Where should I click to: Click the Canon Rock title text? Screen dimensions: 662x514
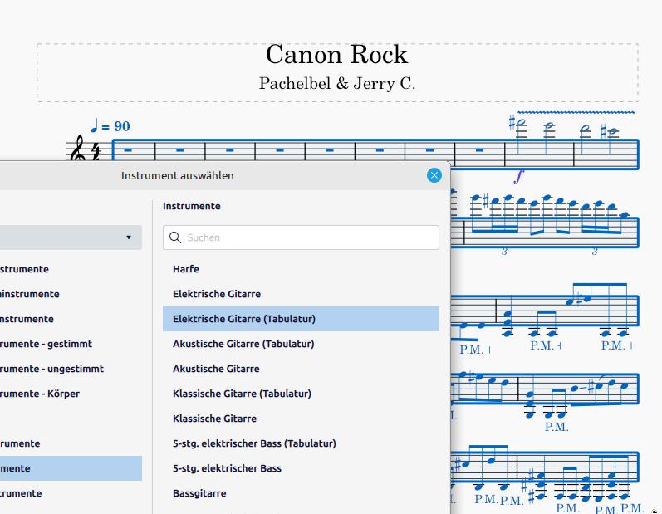point(337,55)
